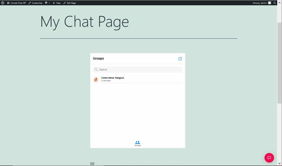Click the scrollbar down arrow

[x=279, y=164]
